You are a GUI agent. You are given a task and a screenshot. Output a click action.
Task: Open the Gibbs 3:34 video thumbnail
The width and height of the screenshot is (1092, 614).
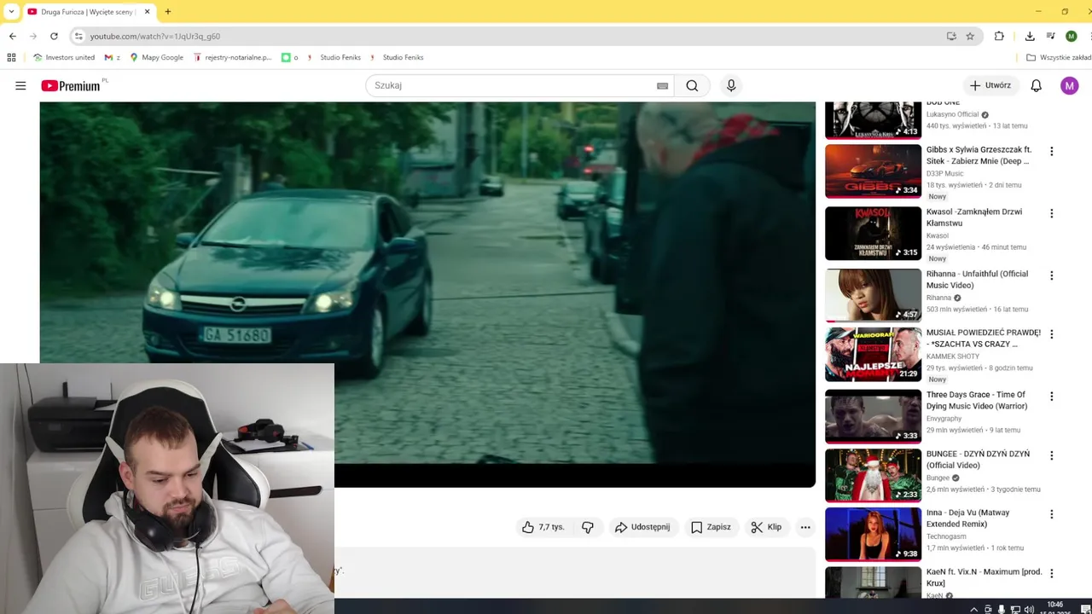coord(873,171)
